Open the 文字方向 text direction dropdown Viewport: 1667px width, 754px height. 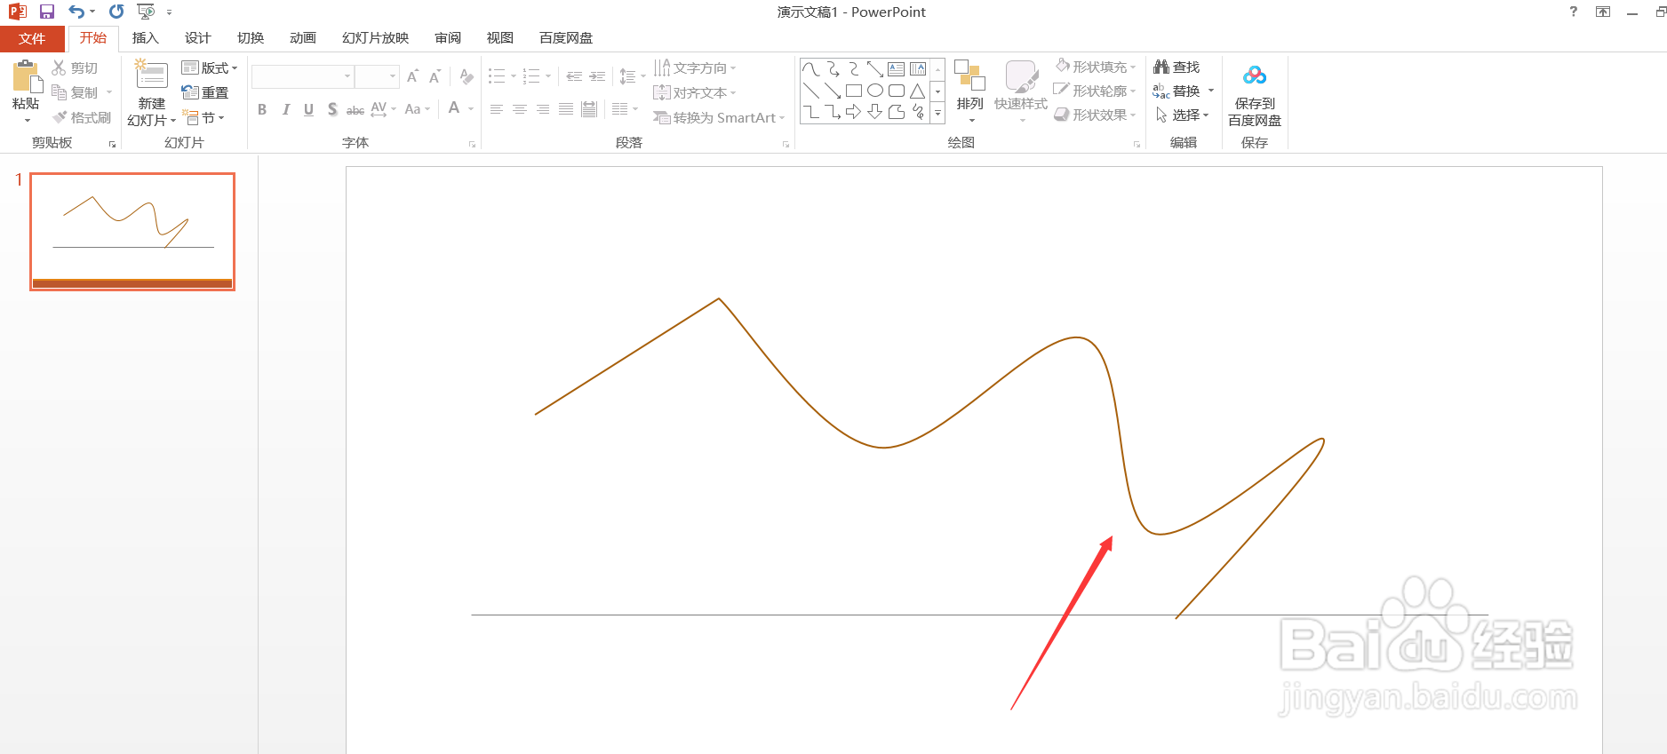click(695, 67)
